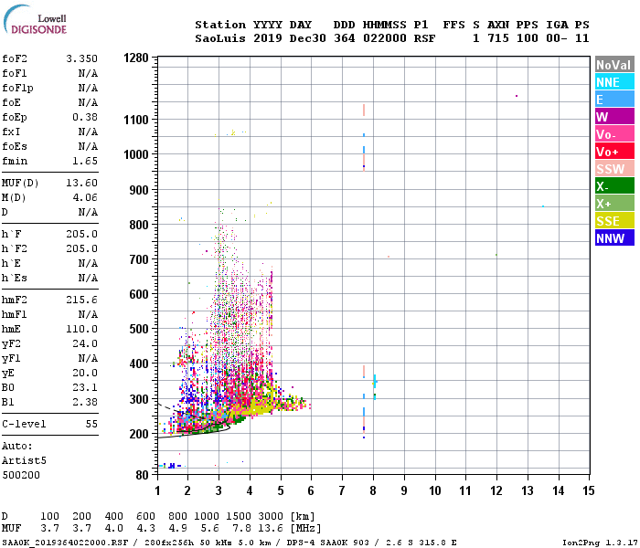The width and height of the screenshot is (640, 548).
Task: Click the foF2 value 3.350
Action: point(82,58)
